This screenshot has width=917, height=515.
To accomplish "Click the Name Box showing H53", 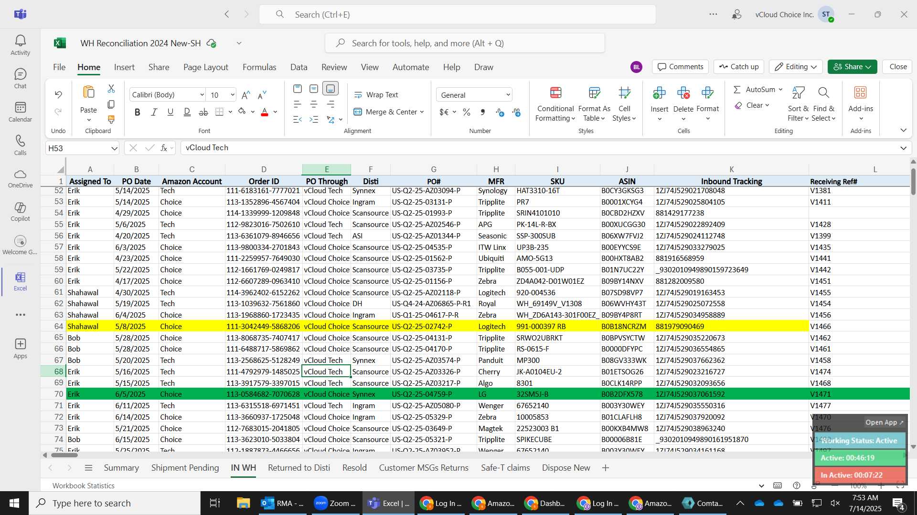I will click(x=82, y=148).
